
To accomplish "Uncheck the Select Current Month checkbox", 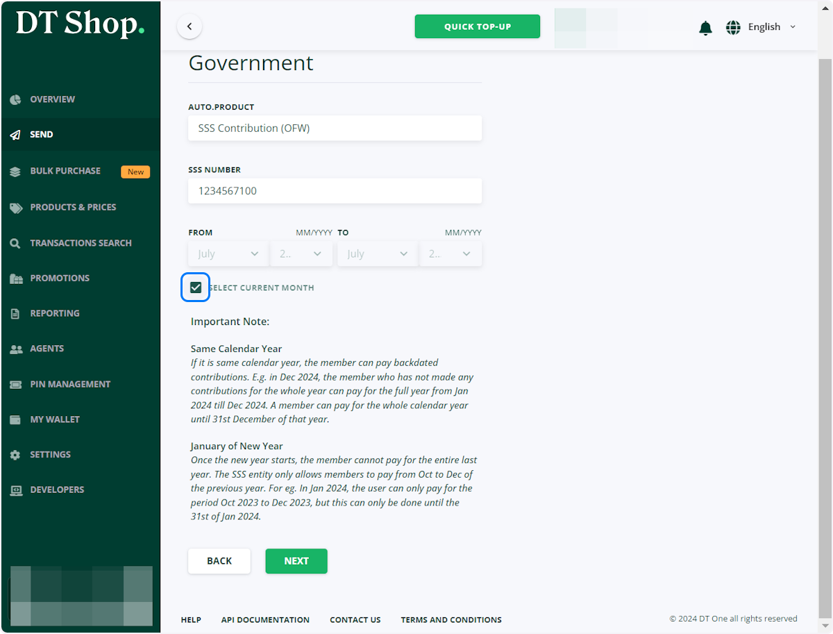I will [x=196, y=287].
